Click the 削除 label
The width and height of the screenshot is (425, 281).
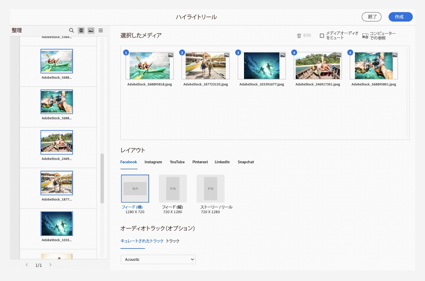[x=307, y=35]
